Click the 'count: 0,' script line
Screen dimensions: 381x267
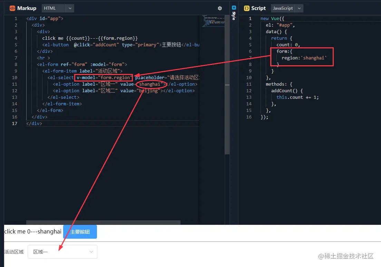(288, 45)
